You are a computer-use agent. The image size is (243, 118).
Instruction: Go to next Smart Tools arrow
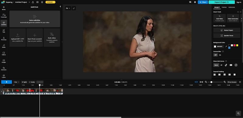(241, 12)
